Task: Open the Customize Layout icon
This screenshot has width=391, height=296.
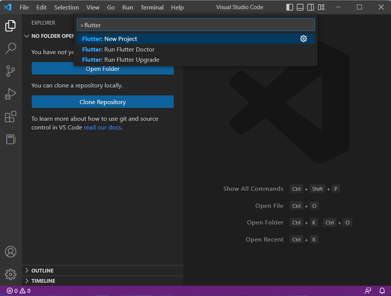Action: [x=321, y=7]
